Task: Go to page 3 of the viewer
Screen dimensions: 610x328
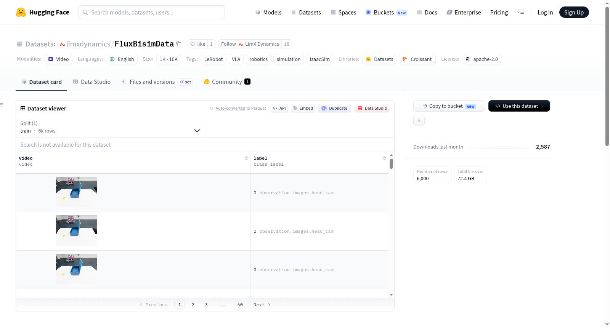Action: click(206, 305)
